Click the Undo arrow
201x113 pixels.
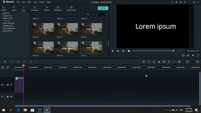[x=5, y=62]
